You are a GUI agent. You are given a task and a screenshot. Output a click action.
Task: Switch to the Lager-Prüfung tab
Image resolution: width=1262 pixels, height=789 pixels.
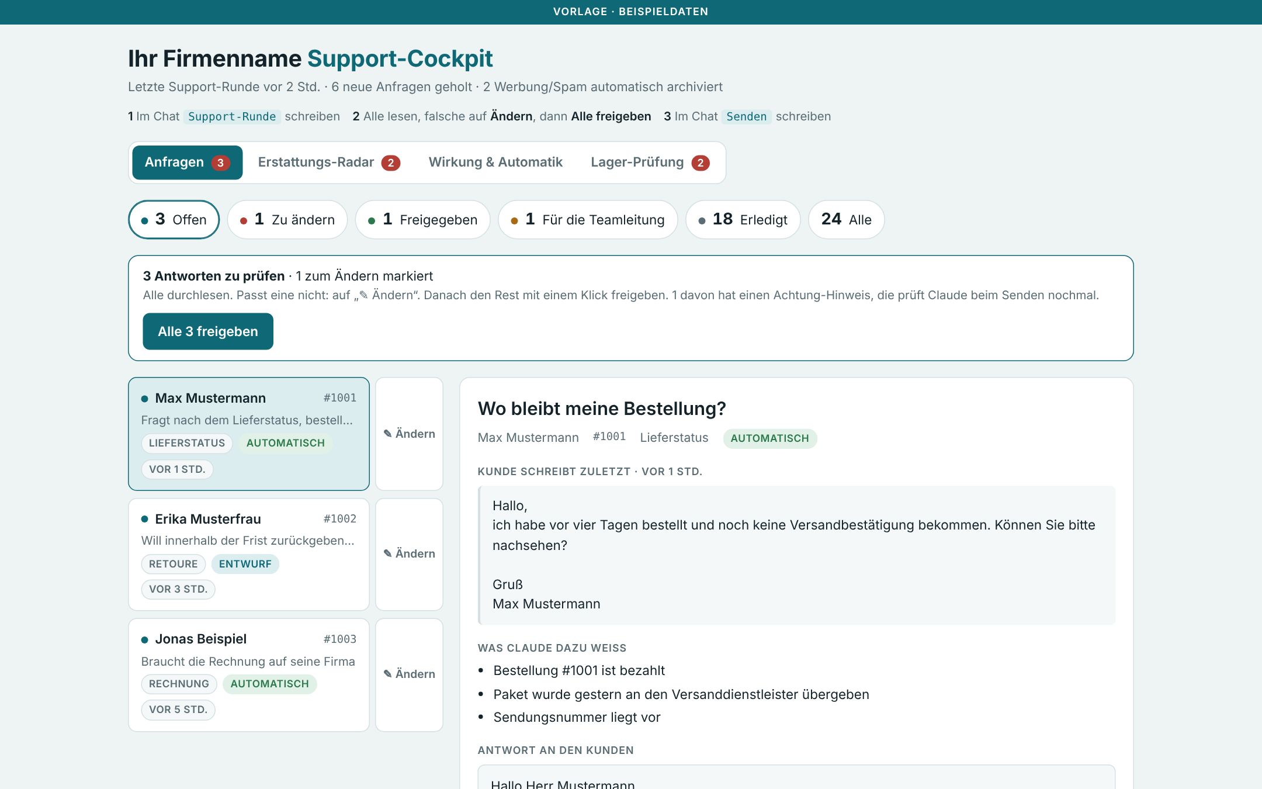(x=650, y=162)
